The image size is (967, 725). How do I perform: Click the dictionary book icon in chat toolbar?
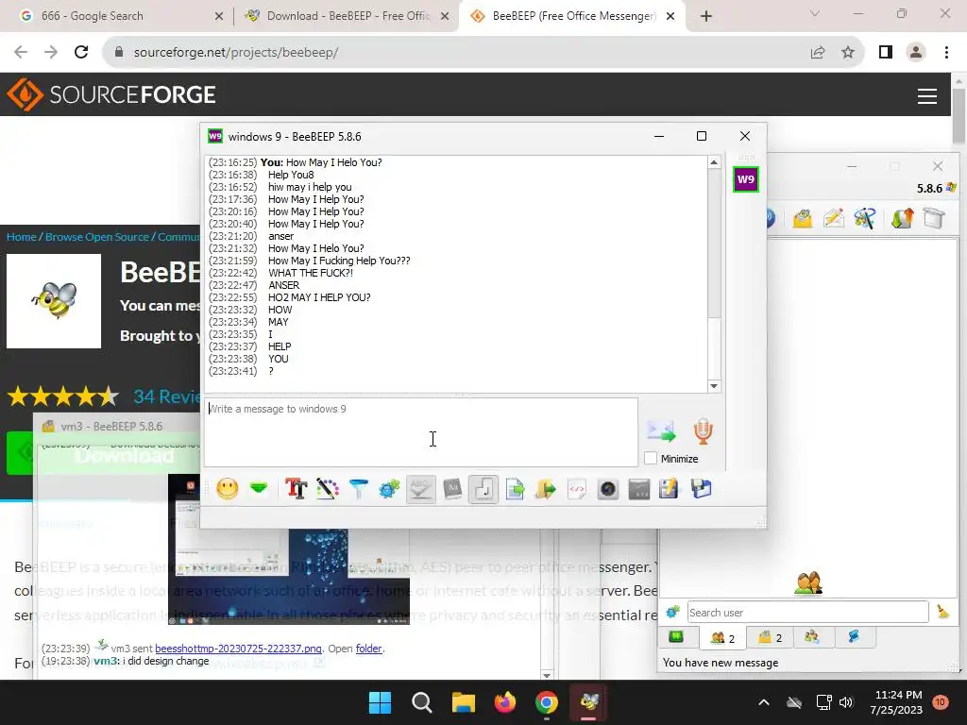(452, 489)
